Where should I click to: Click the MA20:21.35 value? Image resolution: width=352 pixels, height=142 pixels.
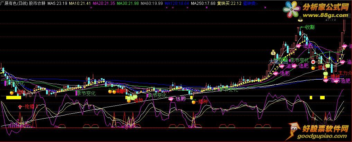click(104, 3)
